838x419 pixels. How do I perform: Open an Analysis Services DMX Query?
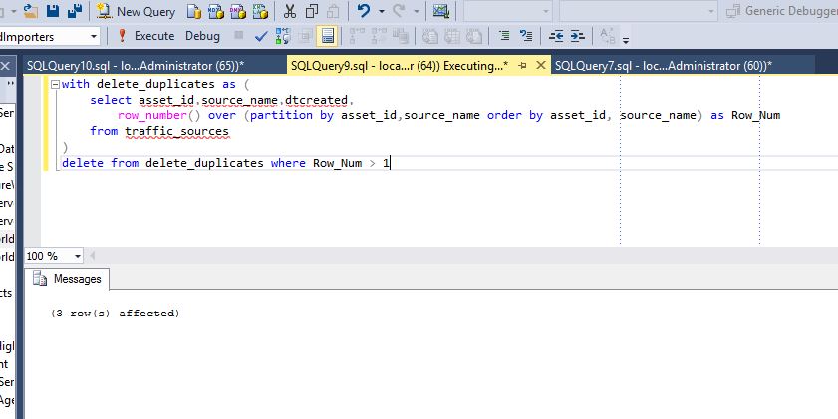click(238, 11)
